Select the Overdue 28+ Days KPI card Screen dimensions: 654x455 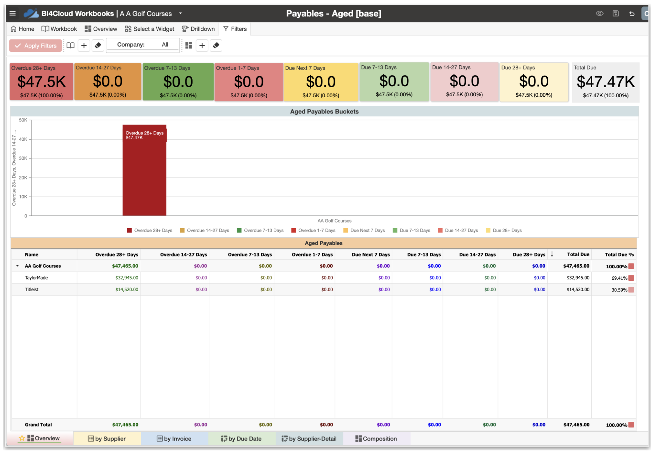coord(41,82)
